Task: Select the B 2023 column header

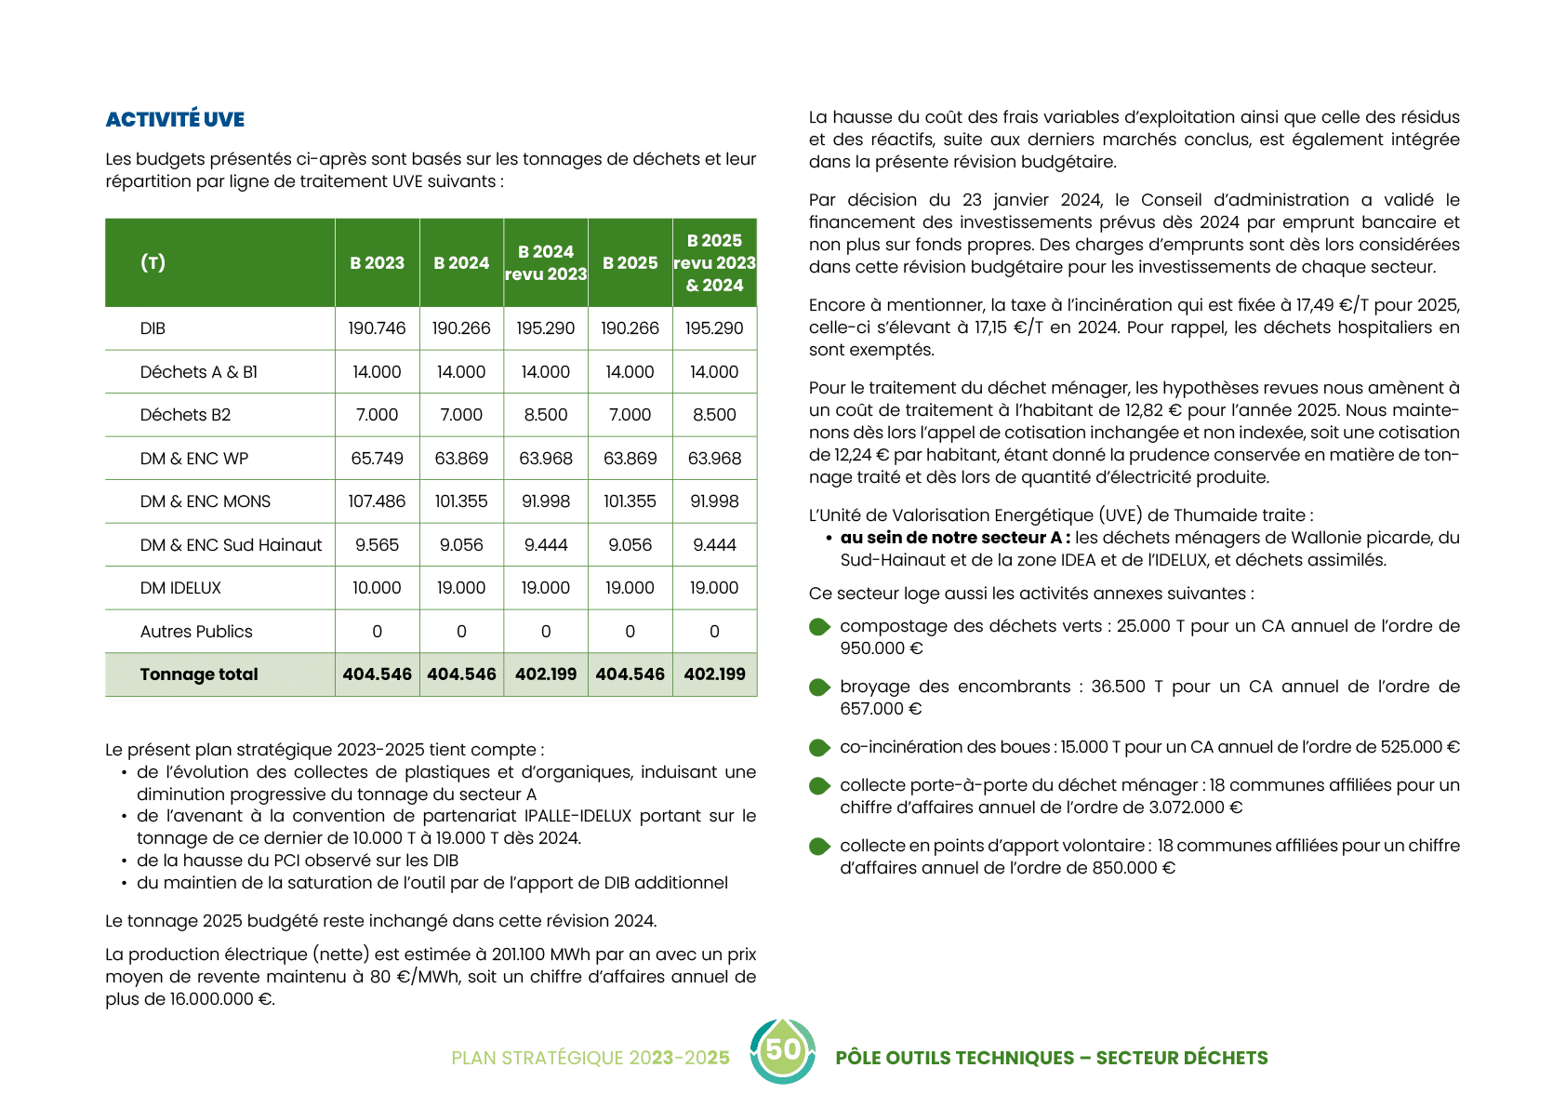Action: pyautogui.click(x=377, y=263)
